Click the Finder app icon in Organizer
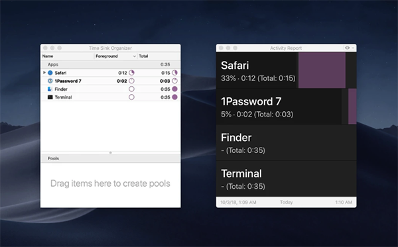This screenshot has height=247, width=398. (x=50, y=89)
